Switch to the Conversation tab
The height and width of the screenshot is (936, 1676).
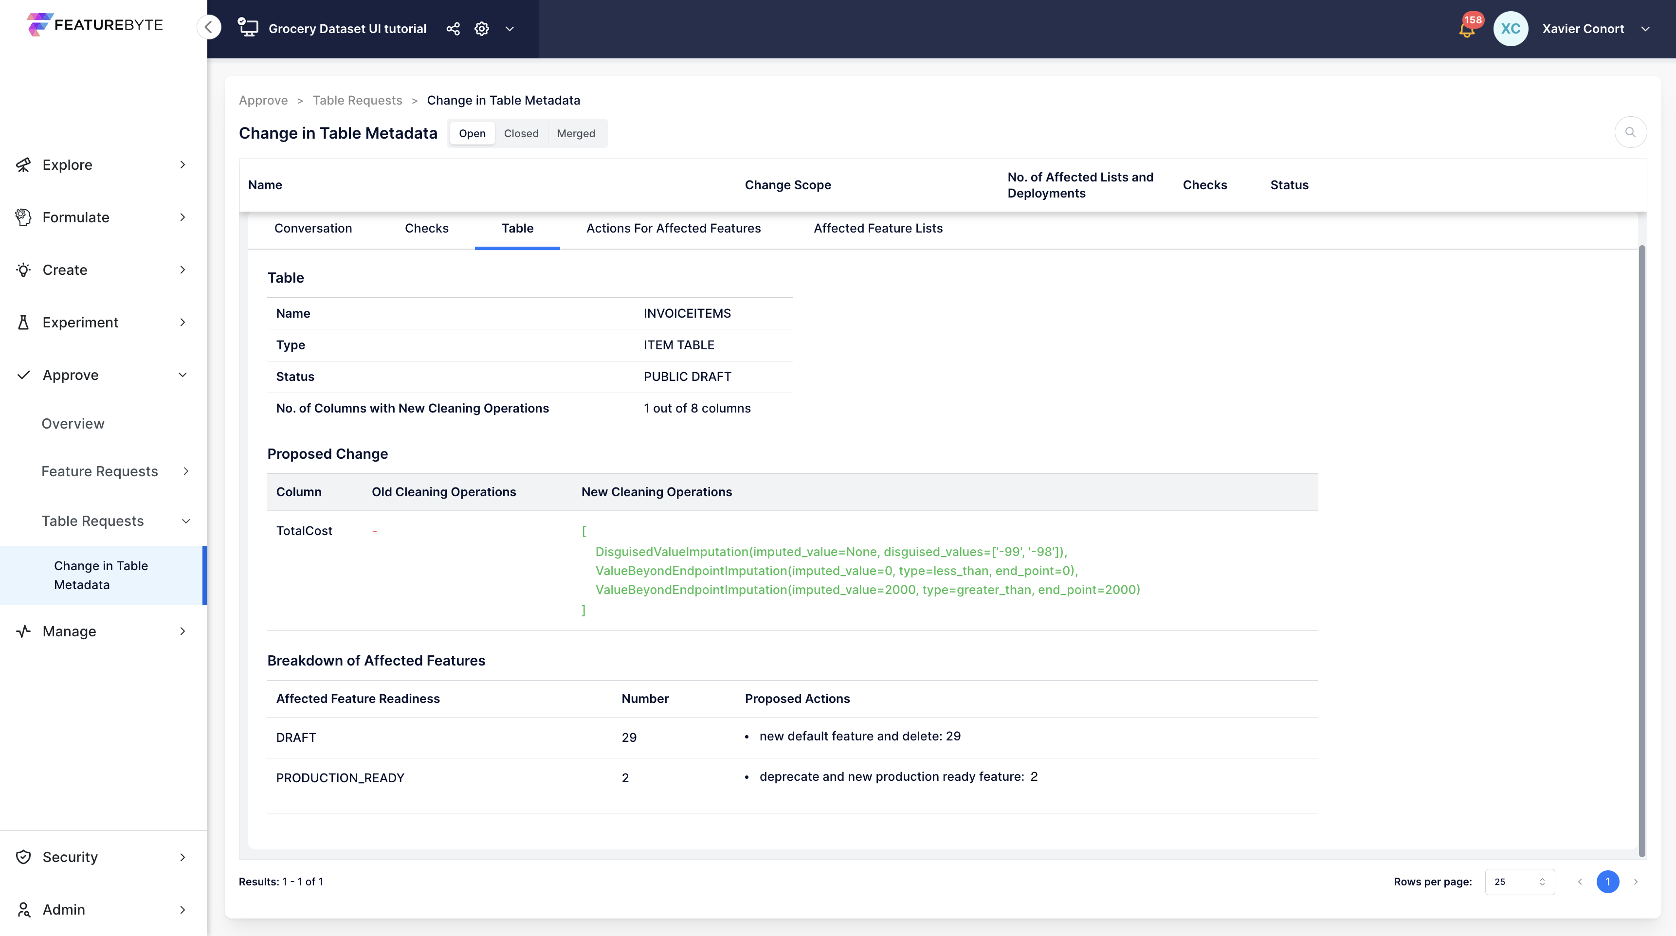(x=313, y=228)
